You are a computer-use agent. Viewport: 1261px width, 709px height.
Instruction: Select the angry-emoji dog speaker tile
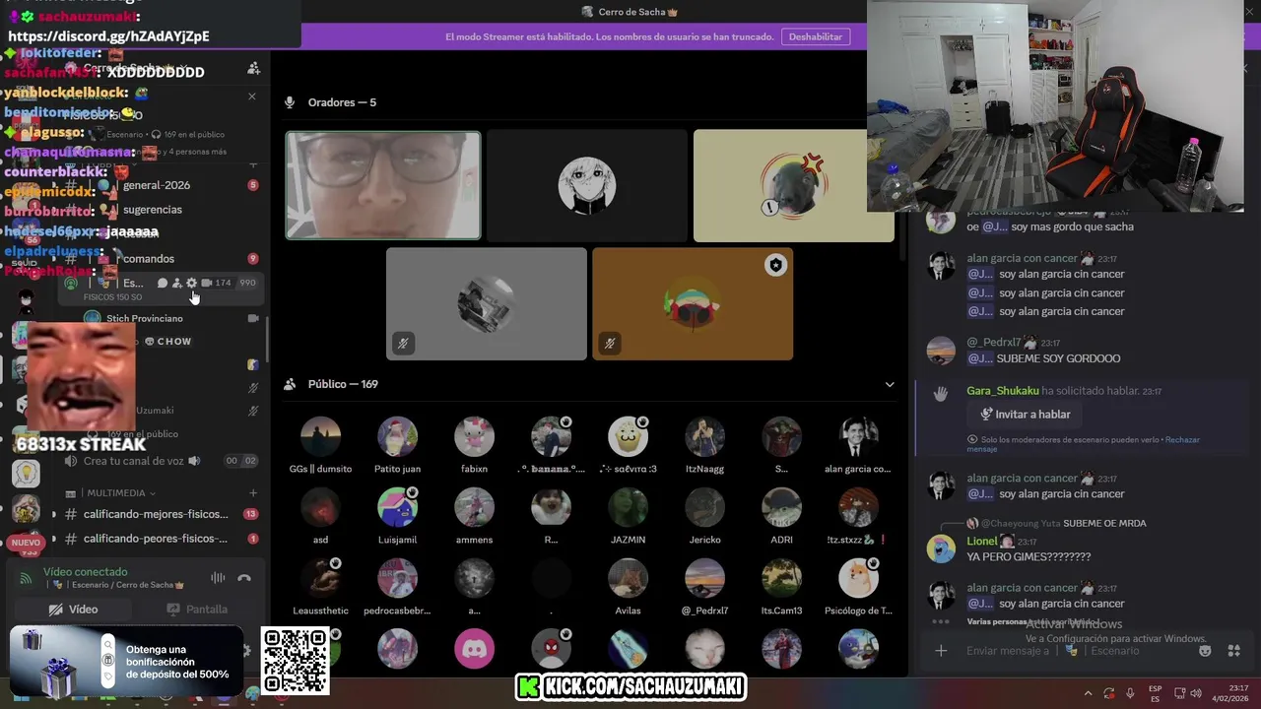[794, 185]
